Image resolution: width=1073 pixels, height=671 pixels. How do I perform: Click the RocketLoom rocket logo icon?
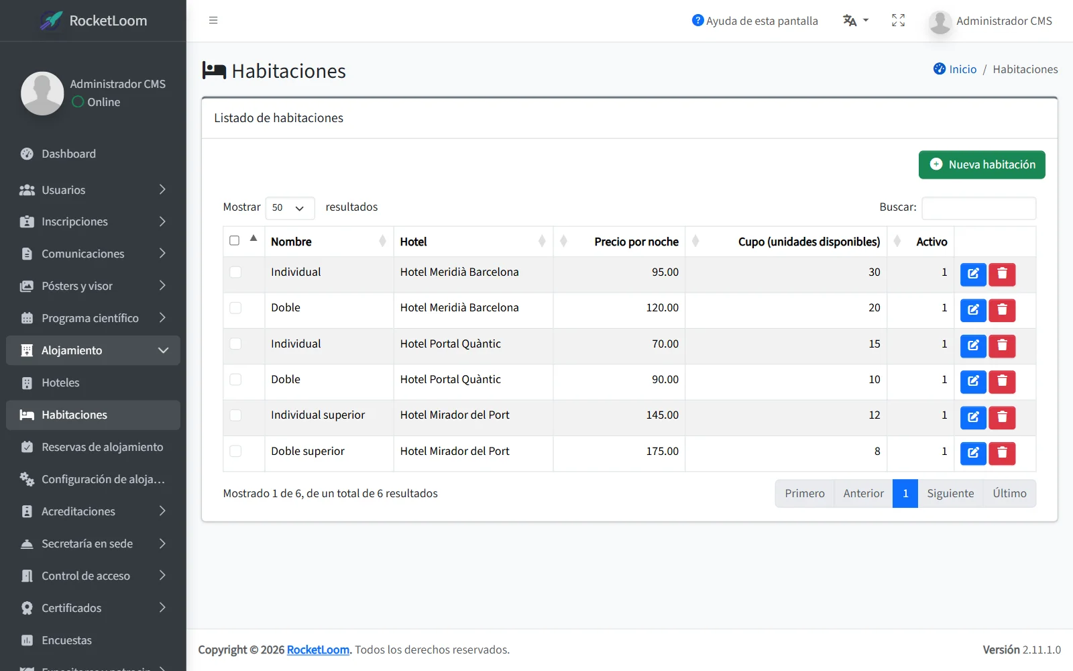(51, 21)
